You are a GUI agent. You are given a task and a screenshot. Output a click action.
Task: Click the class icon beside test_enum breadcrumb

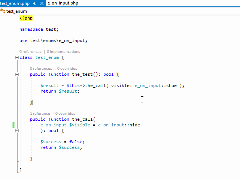point(3,11)
